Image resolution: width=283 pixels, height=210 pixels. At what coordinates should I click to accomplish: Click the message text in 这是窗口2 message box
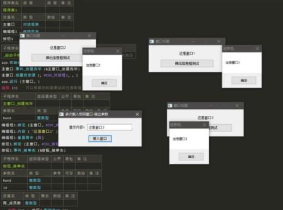pyautogui.click(x=93, y=65)
